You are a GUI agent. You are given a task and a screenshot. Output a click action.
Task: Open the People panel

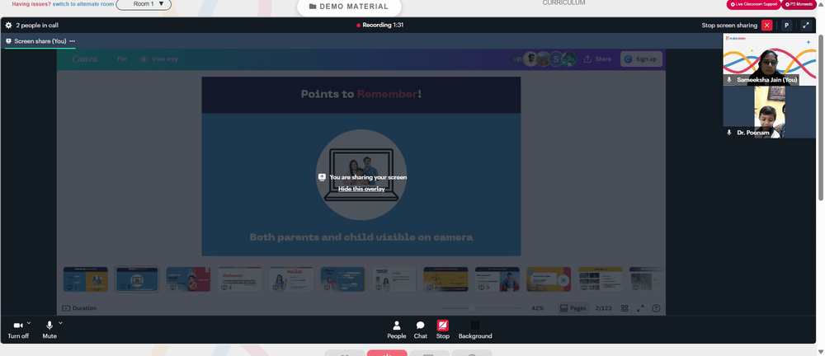point(397,330)
